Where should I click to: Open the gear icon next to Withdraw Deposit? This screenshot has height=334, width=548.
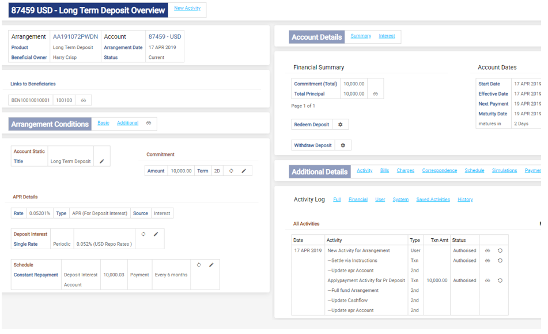[342, 145]
